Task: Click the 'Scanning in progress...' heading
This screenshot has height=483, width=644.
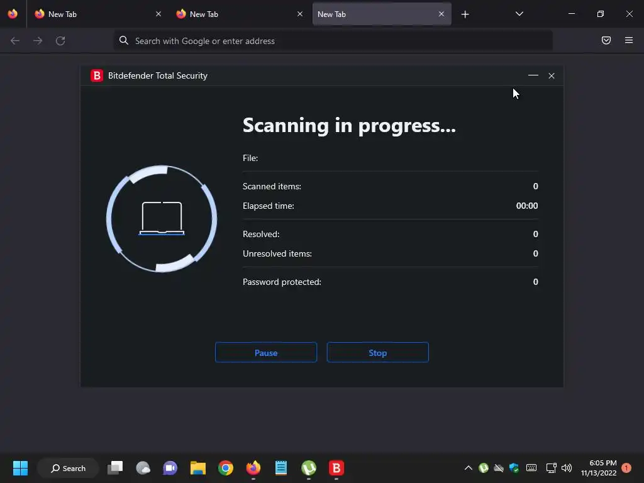Action: (x=349, y=126)
